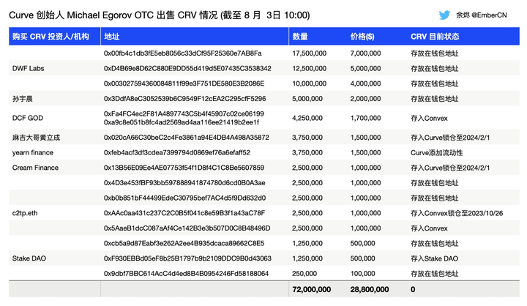Click the quantity '4,250,000'
This screenshot has width=527, height=306.
coord(307,118)
